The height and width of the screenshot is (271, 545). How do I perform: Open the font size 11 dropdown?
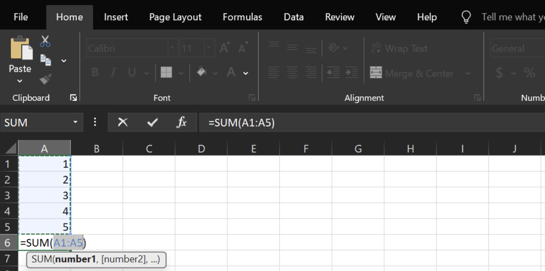210,48
